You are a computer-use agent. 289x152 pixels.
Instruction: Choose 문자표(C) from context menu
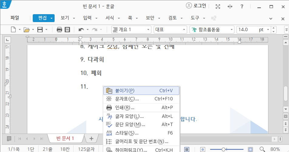click(141, 99)
